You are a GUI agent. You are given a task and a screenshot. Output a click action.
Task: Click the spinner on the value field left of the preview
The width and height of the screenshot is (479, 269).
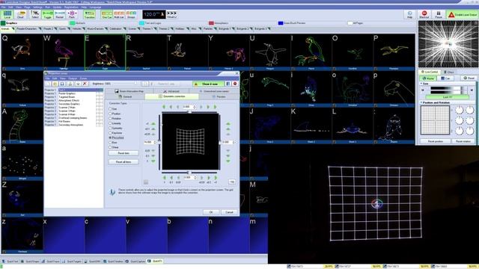pyautogui.click(x=155, y=143)
